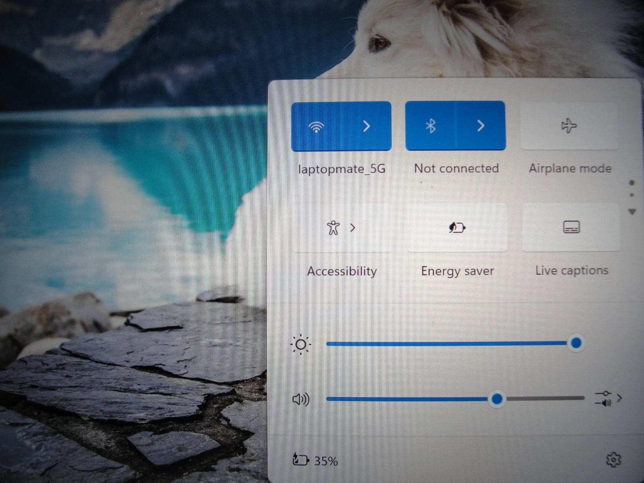The image size is (644, 483).
Task: Click the Accessibility label text
Action: point(342,271)
